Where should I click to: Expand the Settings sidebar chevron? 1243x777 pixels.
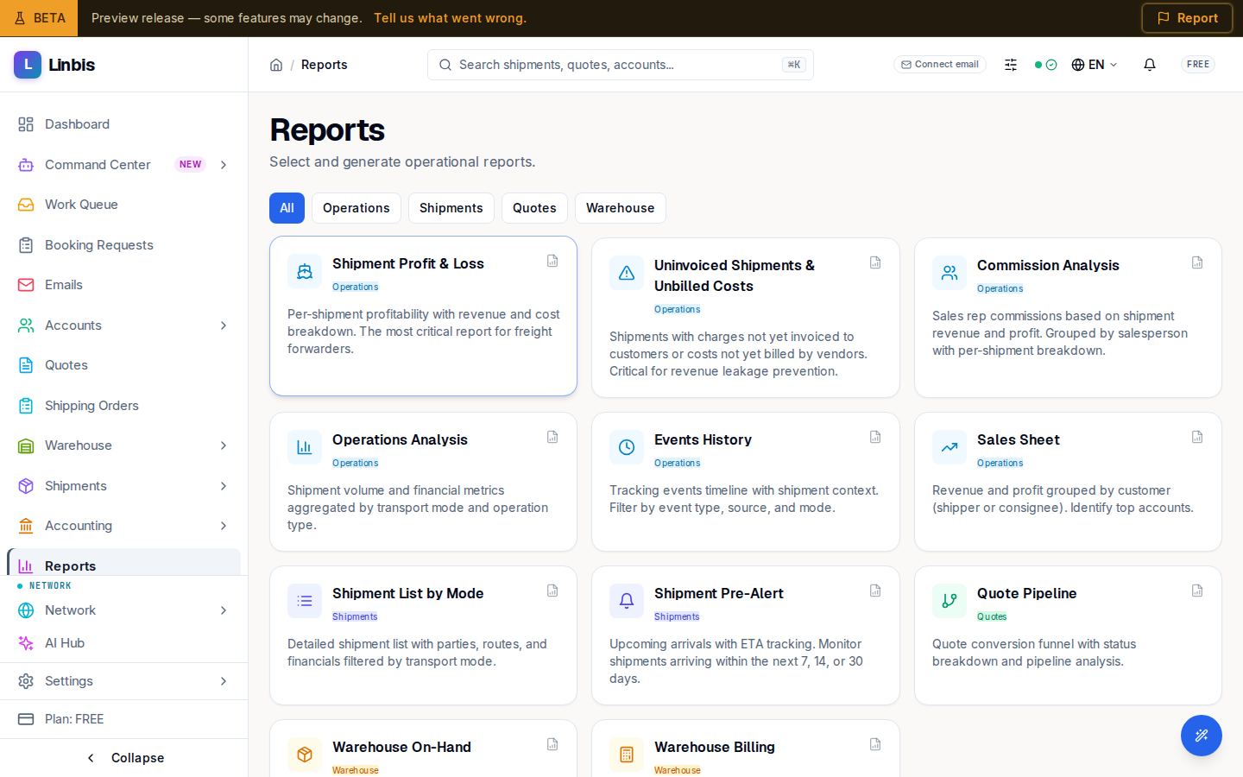click(224, 681)
